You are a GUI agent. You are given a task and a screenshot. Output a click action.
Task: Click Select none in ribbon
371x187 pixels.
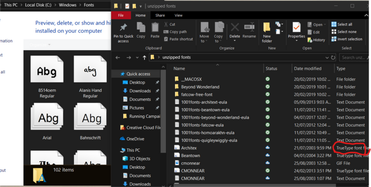point(344,32)
